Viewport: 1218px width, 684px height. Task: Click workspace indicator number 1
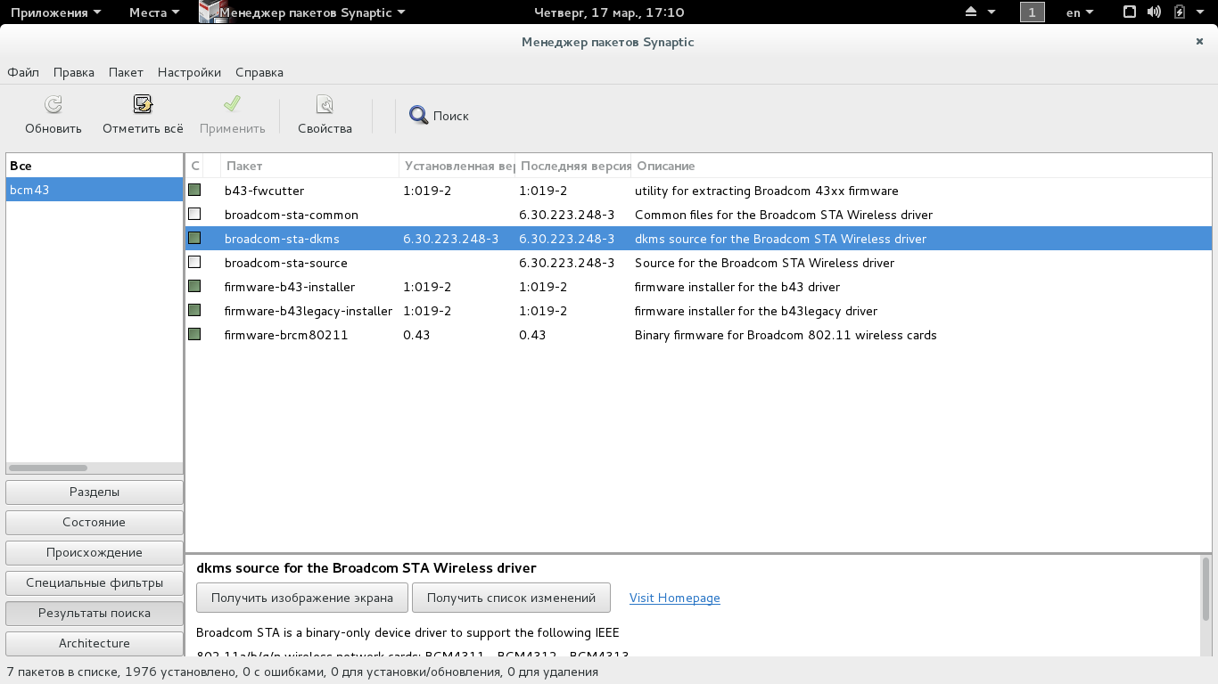[1033, 12]
